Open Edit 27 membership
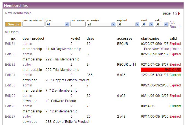 [x=10, y=117]
